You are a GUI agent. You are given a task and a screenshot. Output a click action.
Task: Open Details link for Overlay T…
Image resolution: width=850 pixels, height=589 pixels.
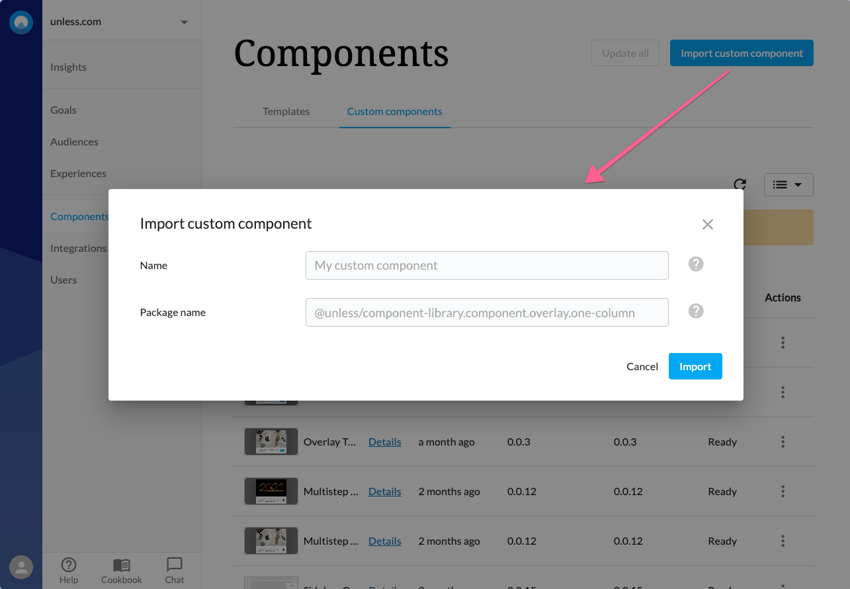tap(385, 442)
